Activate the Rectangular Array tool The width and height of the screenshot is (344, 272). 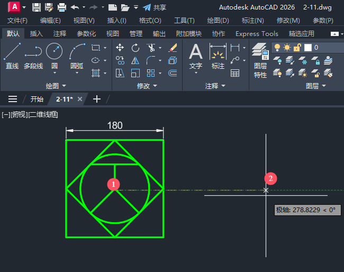pyautogui.click(x=151, y=73)
